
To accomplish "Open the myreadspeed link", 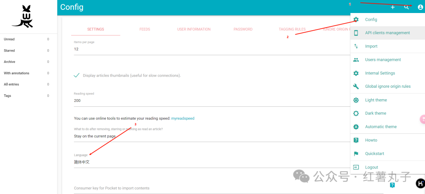I will pyautogui.click(x=183, y=118).
